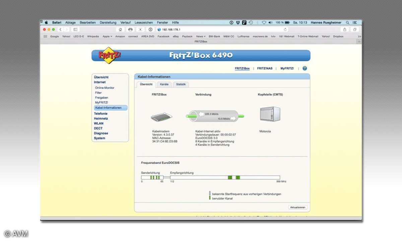The width and height of the screenshot is (402, 241).
Task: Open the Dropbox menu bar icon
Action: point(238,22)
